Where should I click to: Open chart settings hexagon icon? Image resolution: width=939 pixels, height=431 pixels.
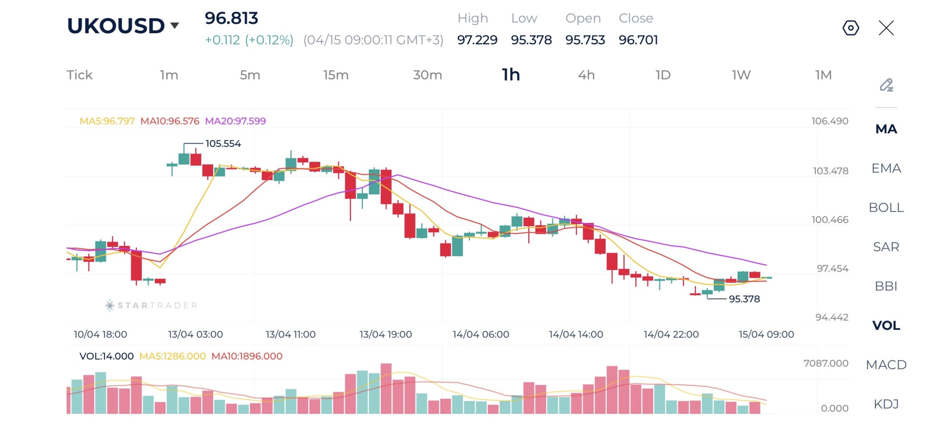tap(850, 28)
